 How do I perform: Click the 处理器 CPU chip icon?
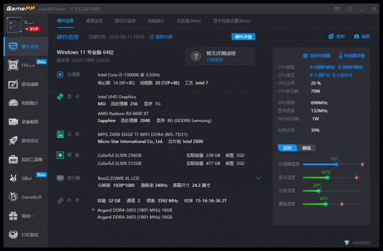60,75
